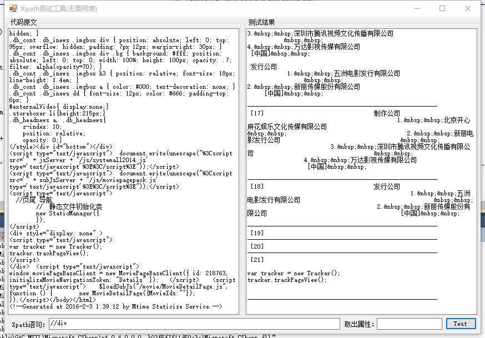Click the '// 静态文件初始化类' comment line
This screenshot has width=485, height=338.
(69, 206)
